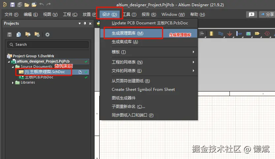
Task: Click the folder with gear icon in Projects panel
Action: (x=37, y=35)
